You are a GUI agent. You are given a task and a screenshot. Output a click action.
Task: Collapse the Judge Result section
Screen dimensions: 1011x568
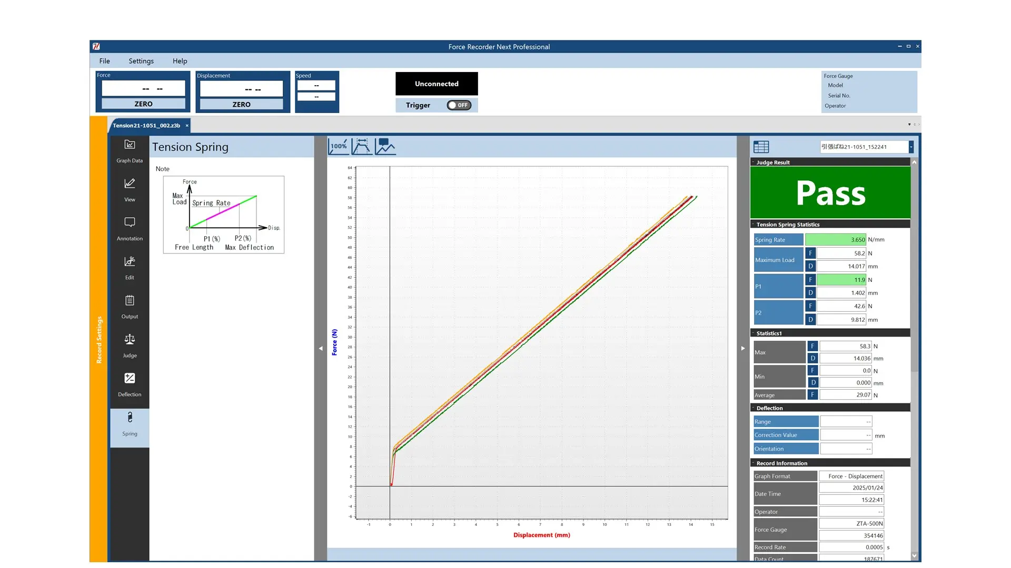point(753,163)
